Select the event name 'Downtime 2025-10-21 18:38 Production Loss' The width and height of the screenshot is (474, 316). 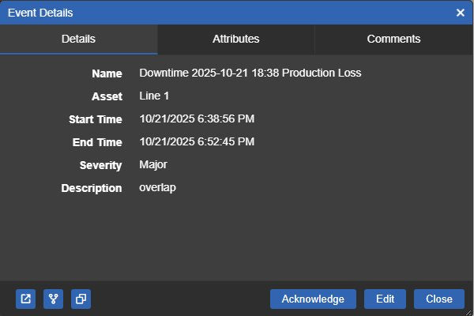250,73
